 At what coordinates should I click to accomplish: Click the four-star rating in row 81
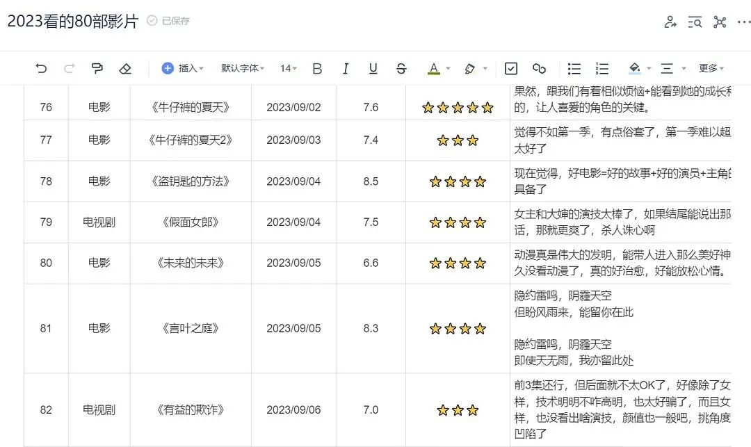[x=458, y=329]
